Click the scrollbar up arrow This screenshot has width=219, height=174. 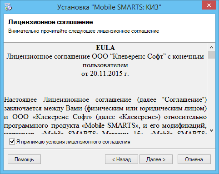click(x=211, y=47)
